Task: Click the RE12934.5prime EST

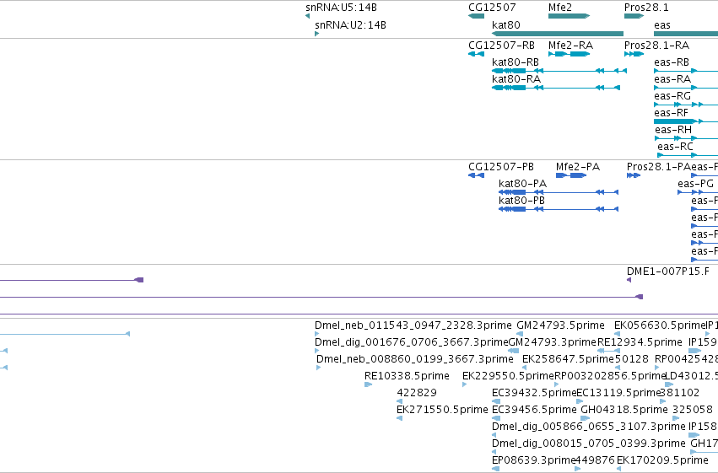Action: (x=609, y=351)
